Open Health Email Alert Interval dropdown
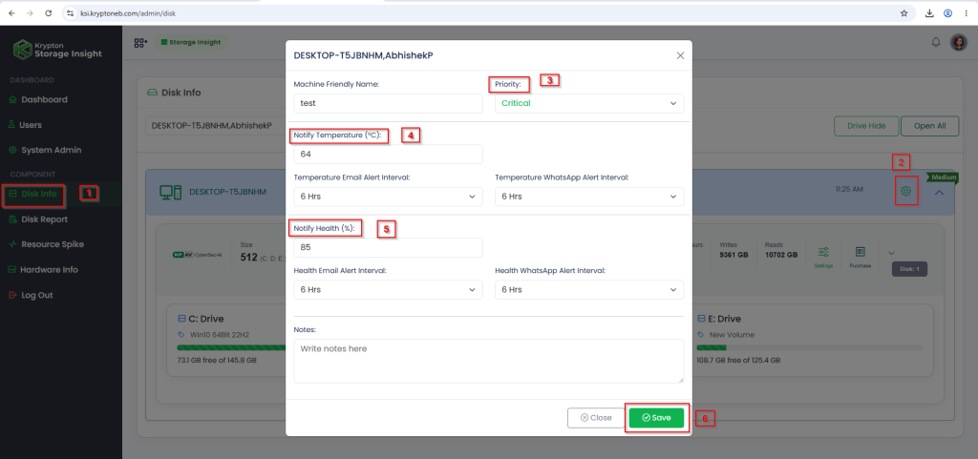Image resolution: width=978 pixels, height=459 pixels. click(x=388, y=289)
